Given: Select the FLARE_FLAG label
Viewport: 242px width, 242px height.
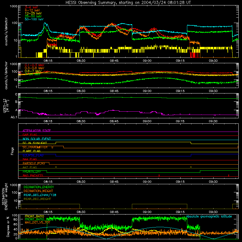Looking at the screenshot, I should (31, 151).
